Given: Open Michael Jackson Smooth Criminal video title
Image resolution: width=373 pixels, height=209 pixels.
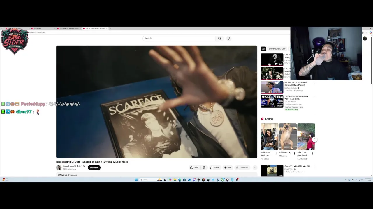Looking at the screenshot, I should [x=296, y=84].
